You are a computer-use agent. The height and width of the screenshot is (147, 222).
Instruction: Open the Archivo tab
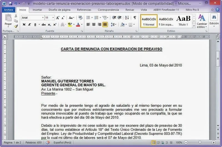coord(9,10)
